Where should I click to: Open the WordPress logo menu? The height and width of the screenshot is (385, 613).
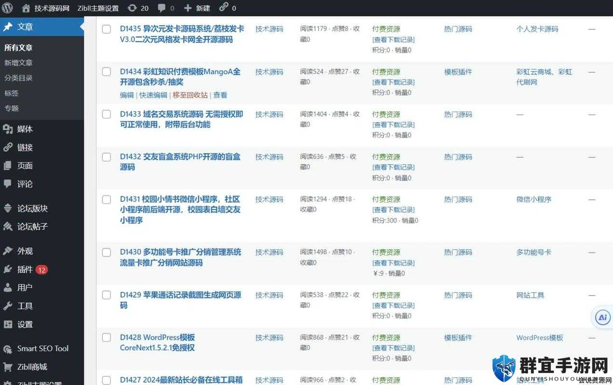7,8
